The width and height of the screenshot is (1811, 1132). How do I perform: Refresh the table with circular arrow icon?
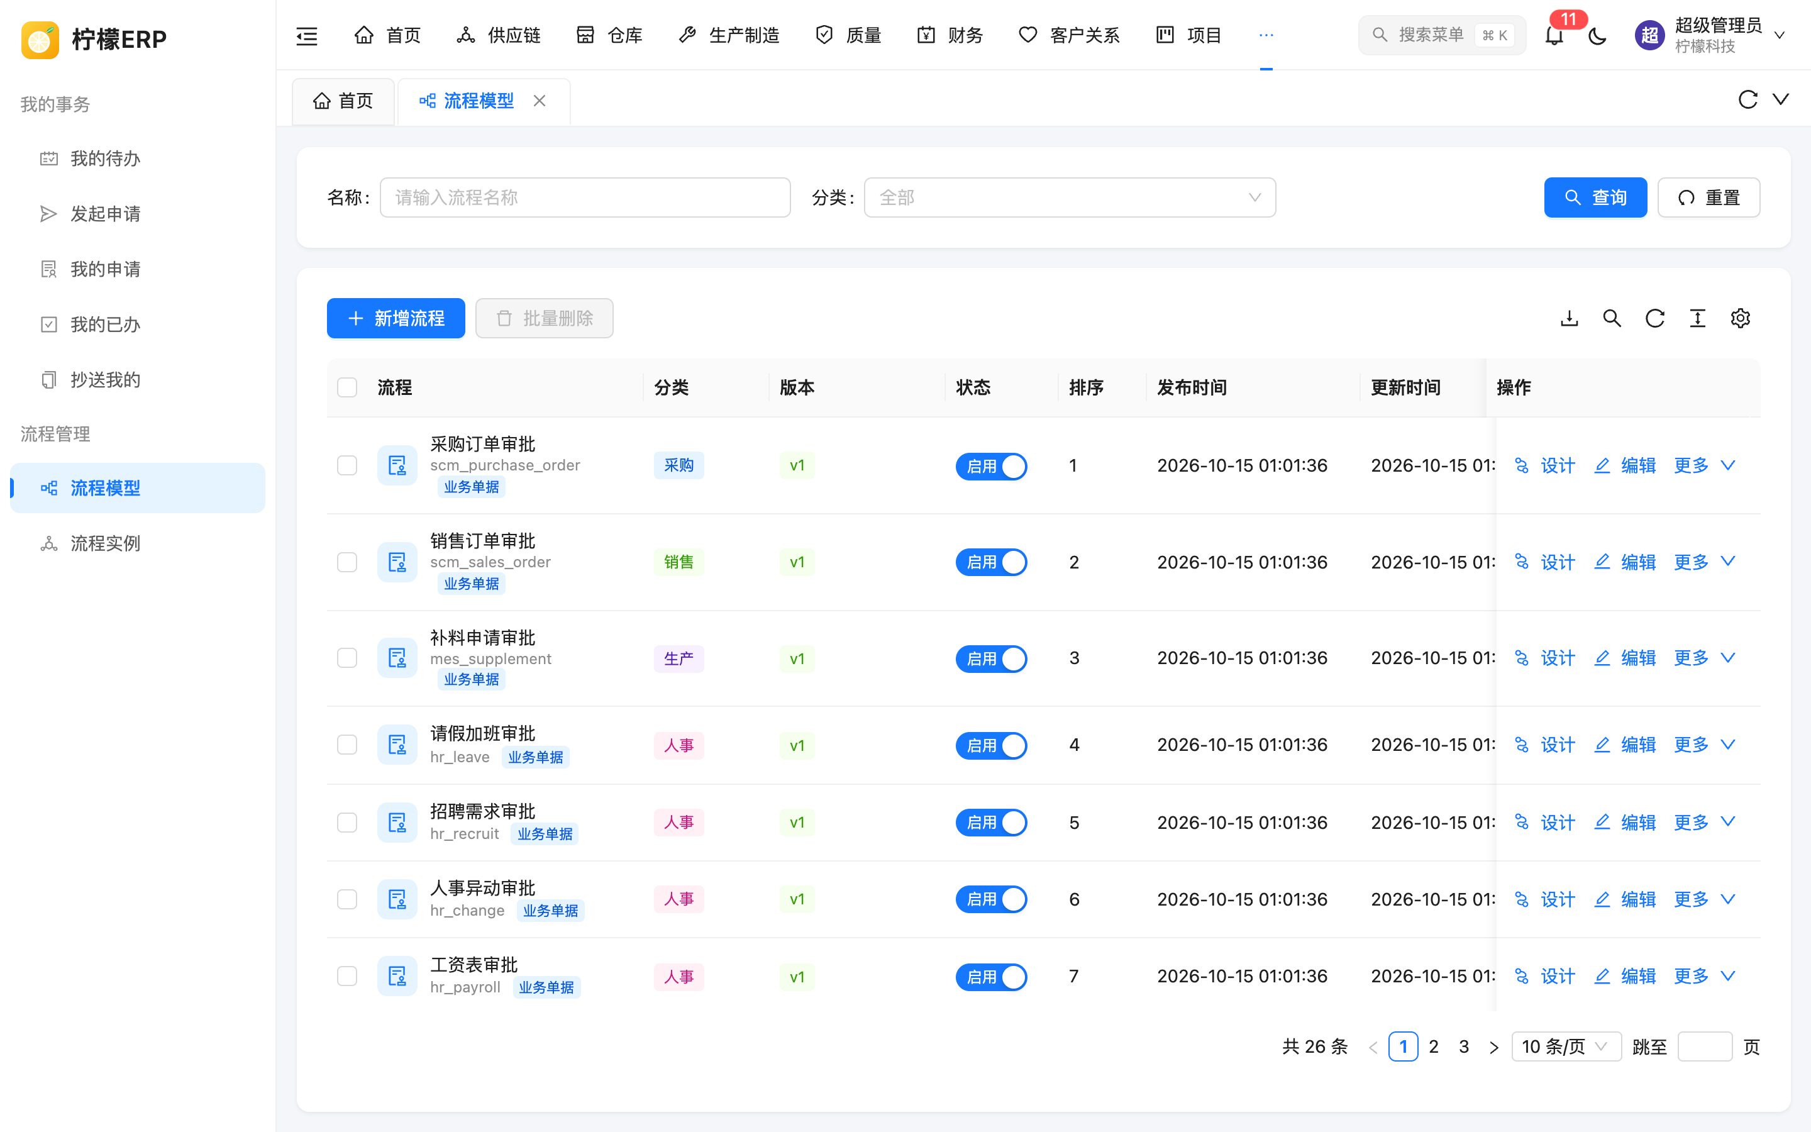1654,318
